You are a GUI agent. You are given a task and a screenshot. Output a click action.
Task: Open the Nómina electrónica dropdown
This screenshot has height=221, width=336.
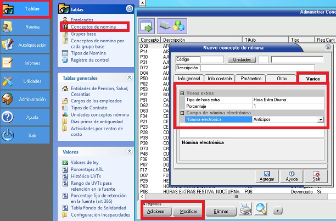[x=320, y=119]
